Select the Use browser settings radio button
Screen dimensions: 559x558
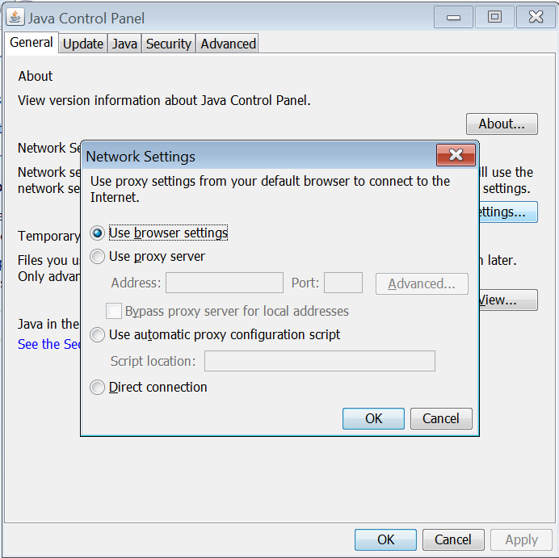click(97, 233)
